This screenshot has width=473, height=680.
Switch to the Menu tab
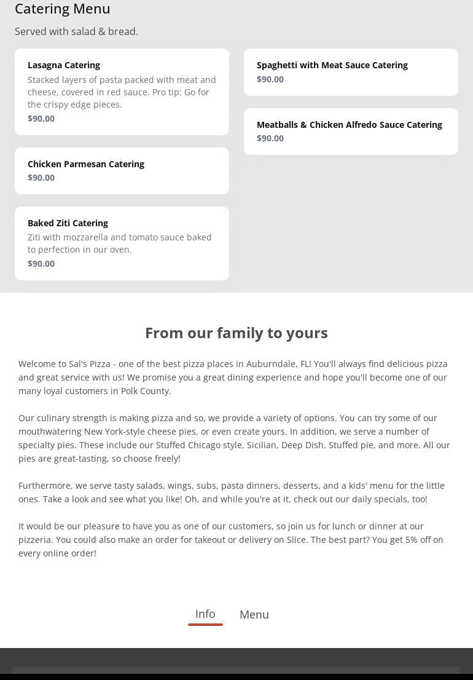pyautogui.click(x=254, y=614)
